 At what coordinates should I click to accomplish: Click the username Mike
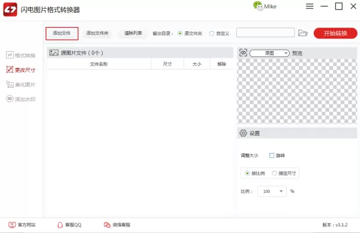point(270,7)
